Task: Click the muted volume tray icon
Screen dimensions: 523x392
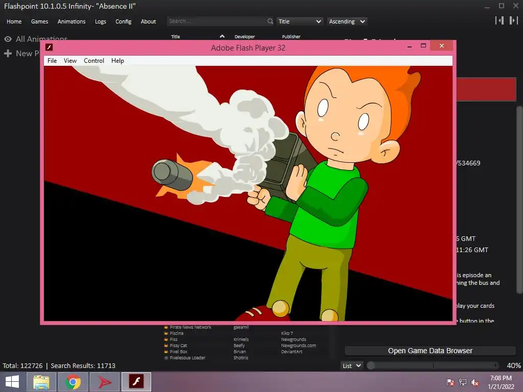Action: click(x=474, y=382)
